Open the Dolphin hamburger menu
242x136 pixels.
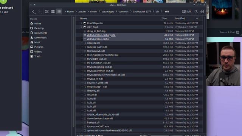click(202, 12)
